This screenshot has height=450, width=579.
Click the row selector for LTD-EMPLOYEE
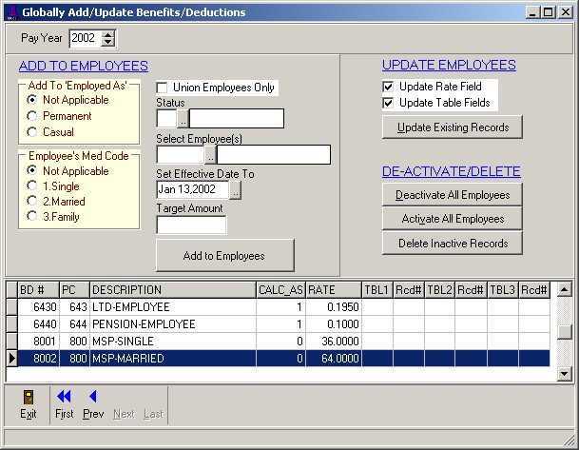(12, 307)
